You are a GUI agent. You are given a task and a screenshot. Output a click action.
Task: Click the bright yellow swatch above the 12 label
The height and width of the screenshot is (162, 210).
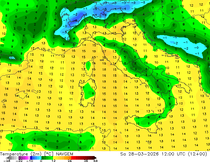pos(54,158)
